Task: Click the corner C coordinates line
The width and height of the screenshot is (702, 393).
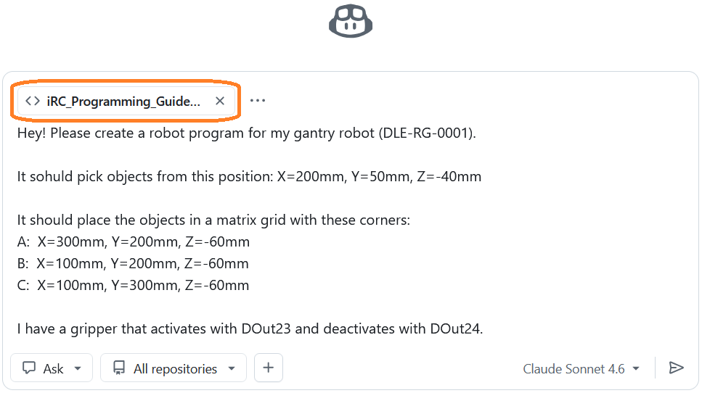Action: pos(134,285)
